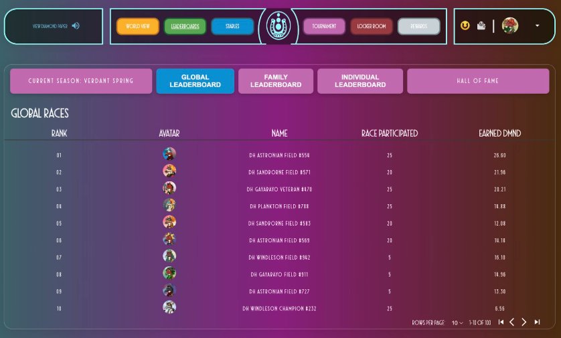This screenshot has height=338, width=561.
Task: Click avatar of DH Sandborne Field #571
Action: 169,171
